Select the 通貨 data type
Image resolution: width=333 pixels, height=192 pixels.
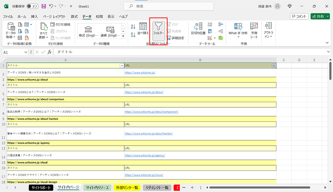[110, 32]
